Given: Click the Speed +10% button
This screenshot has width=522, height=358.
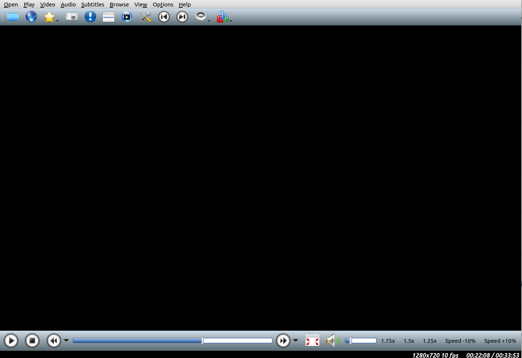Looking at the screenshot, I should [x=500, y=341].
